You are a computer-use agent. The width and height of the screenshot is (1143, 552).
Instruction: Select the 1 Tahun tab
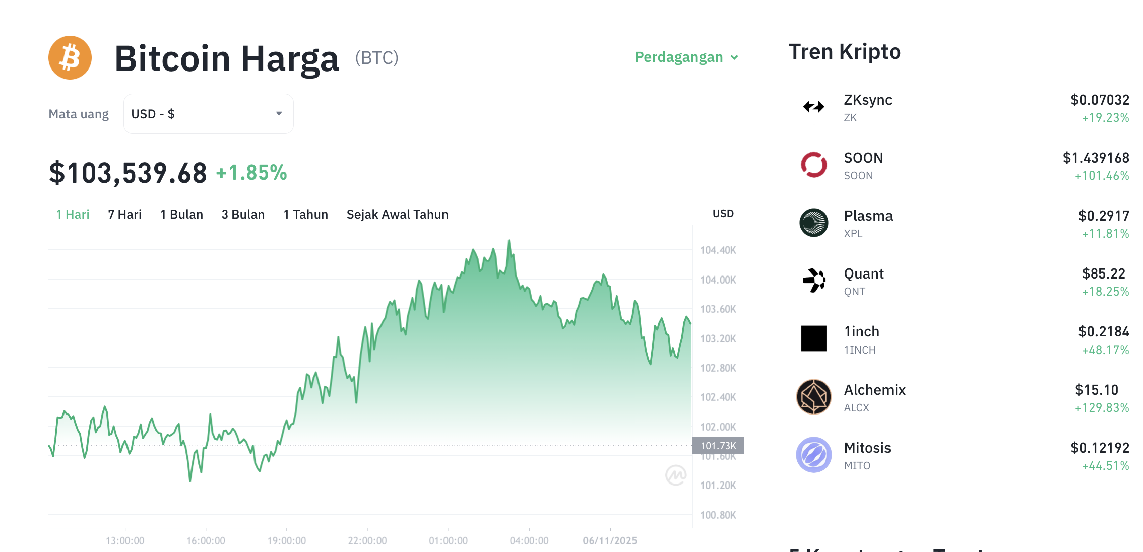tap(305, 214)
